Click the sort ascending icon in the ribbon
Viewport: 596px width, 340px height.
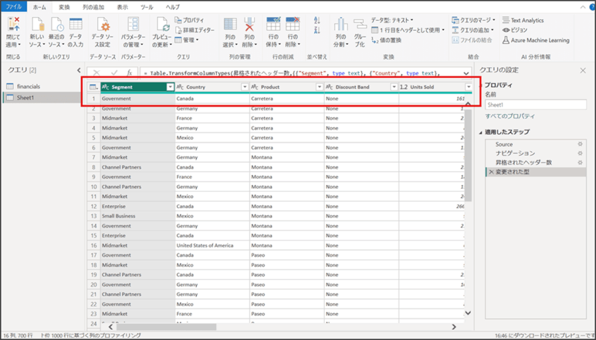click(x=317, y=20)
